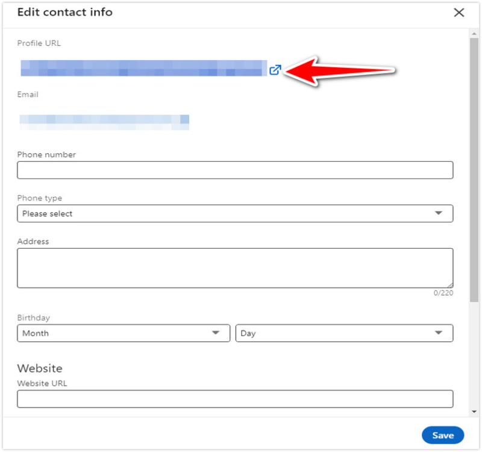Open the birthday Day dropdown
The image size is (482, 452).
click(x=344, y=333)
